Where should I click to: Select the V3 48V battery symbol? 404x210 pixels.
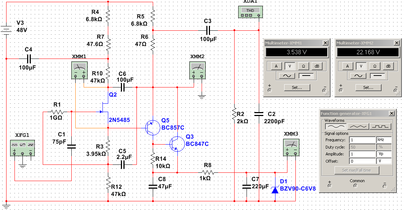[x=7, y=30]
